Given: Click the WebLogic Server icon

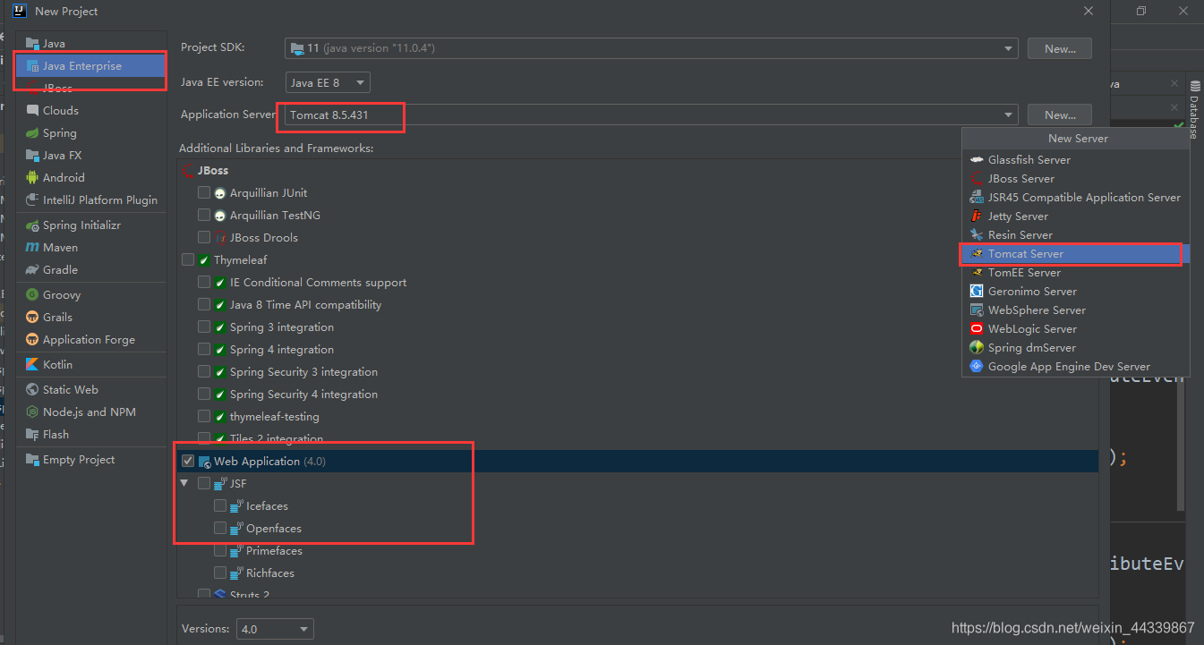Looking at the screenshot, I should coord(977,328).
